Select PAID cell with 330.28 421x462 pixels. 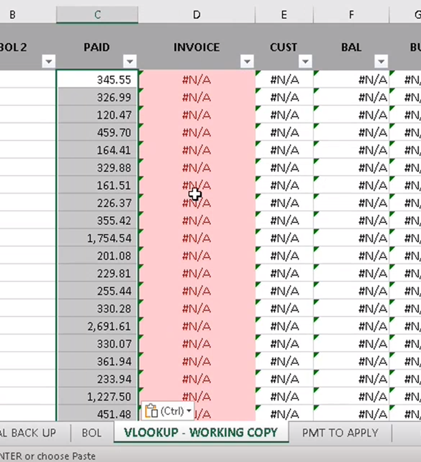point(97,308)
